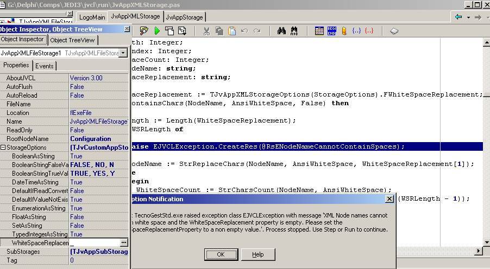The image size is (490, 269).
Task: Open the component selector dropdown in Object Inspector
Action: click(x=123, y=53)
